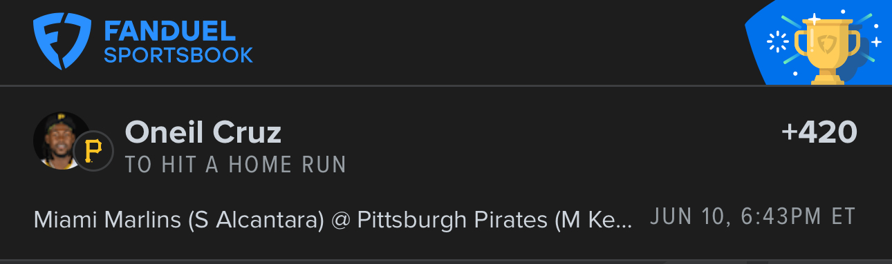Click the FanDuel shield logo icon
The image size is (892, 264).
pos(63,41)
